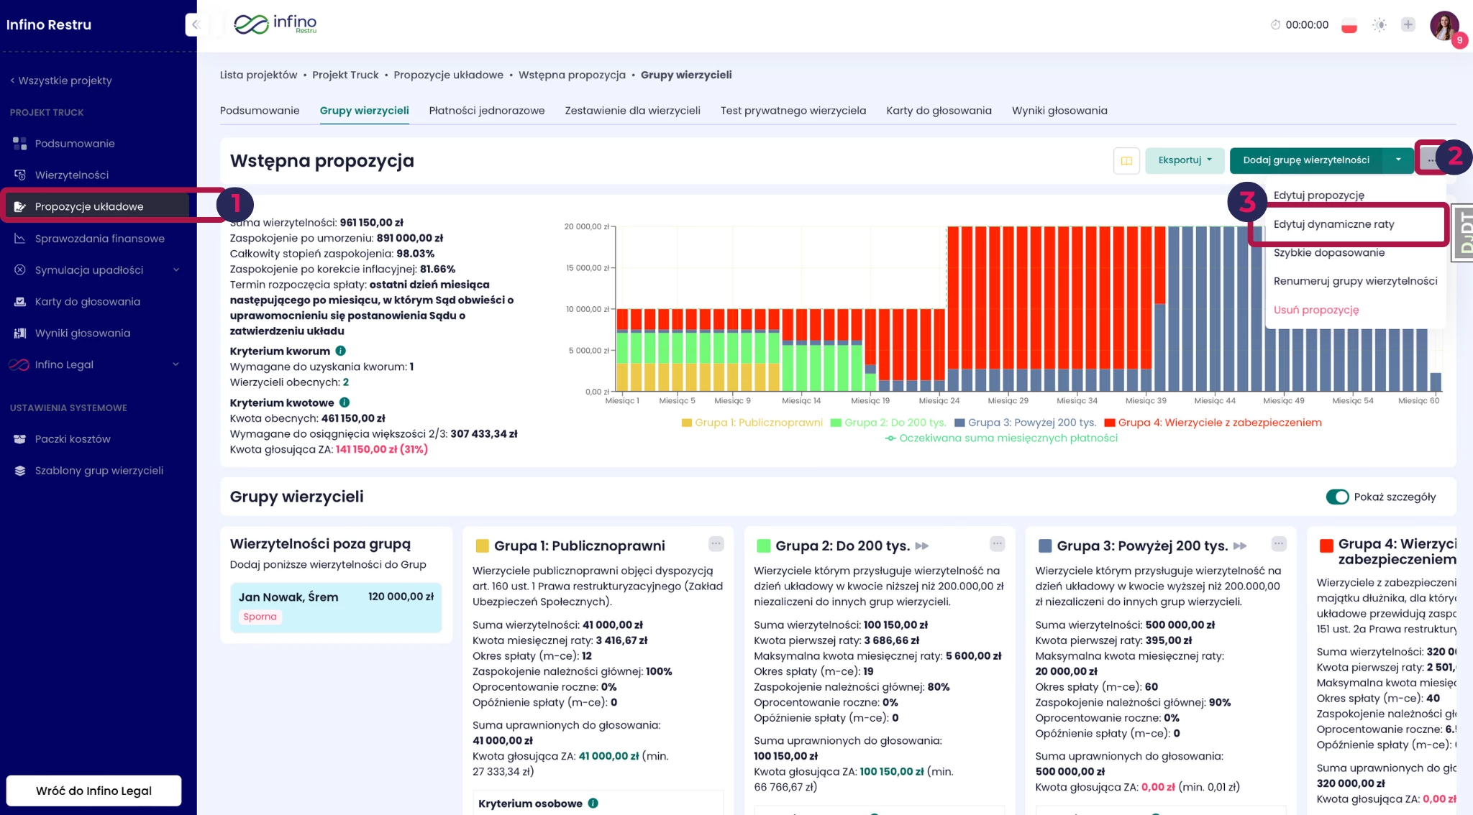Click Wróć do Infino Legal button

click(94, 791)
